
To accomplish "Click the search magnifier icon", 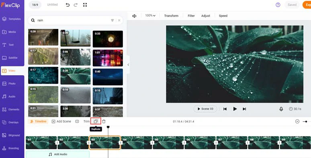I will pyautogui.click(x=33, y=20).
